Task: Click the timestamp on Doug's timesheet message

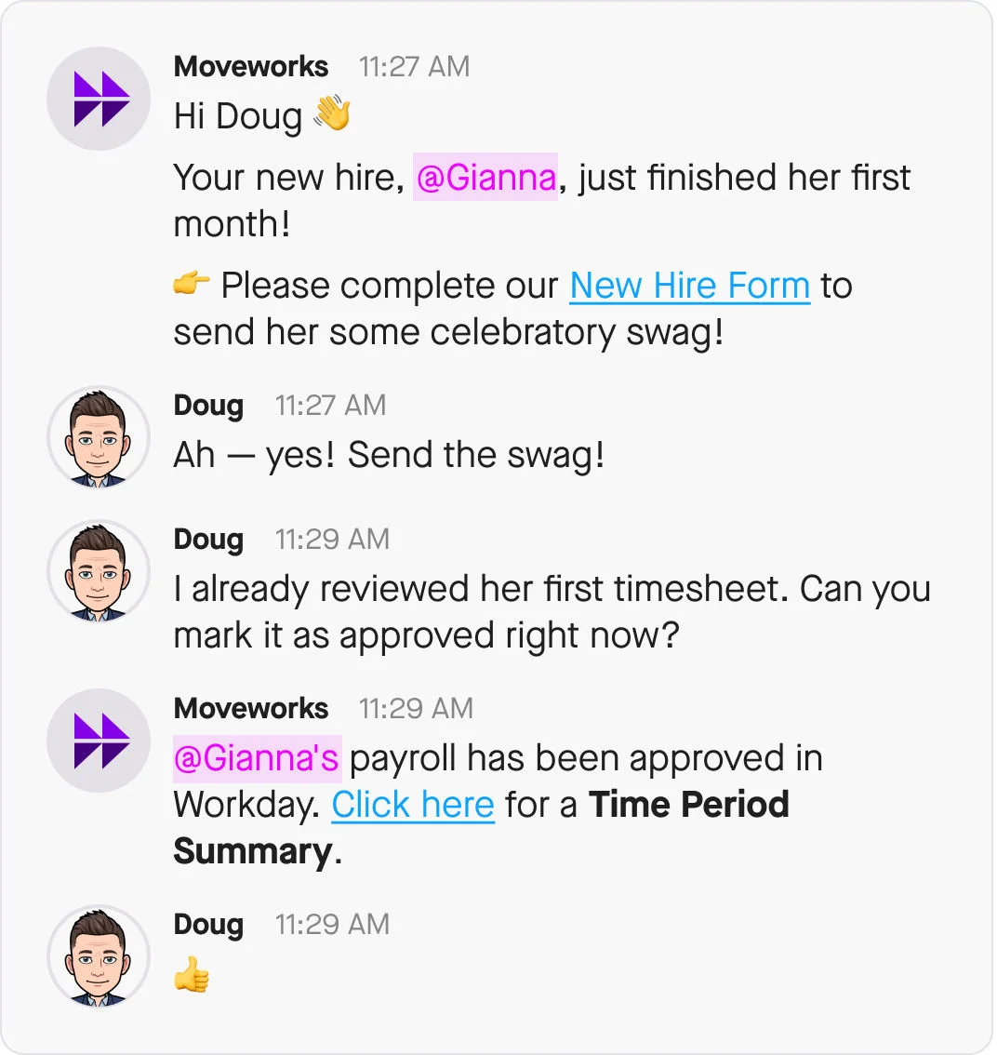Action: pyautogui.click(x=332, y=540)
